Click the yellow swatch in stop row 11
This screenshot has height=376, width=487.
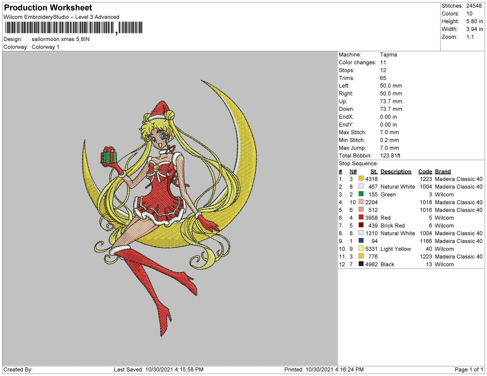click(x=361, y=256)
